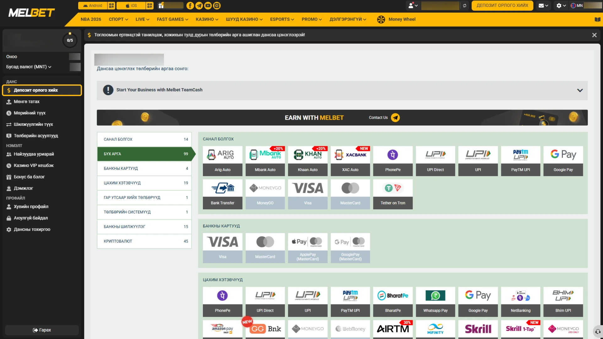Select Mbank Auto payment method

[265, 161]
